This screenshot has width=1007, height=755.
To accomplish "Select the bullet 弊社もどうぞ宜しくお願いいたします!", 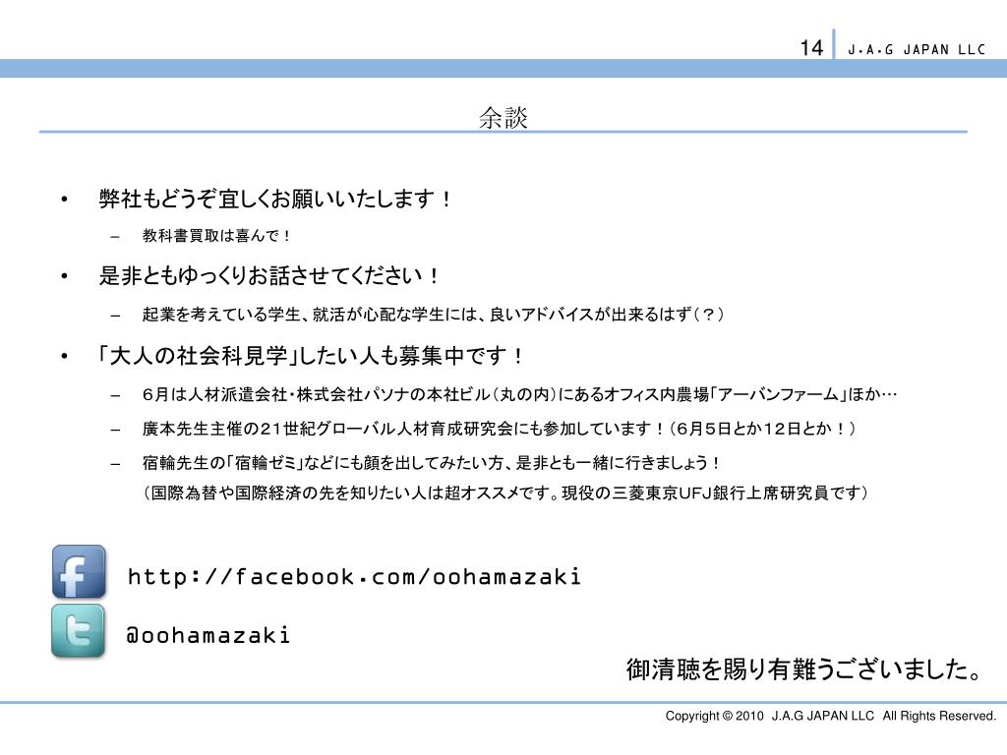I will click(x=275, y=199).
